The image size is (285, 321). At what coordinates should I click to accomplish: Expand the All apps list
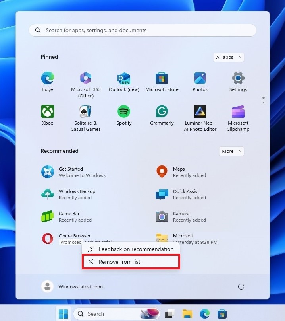point(229,57)
